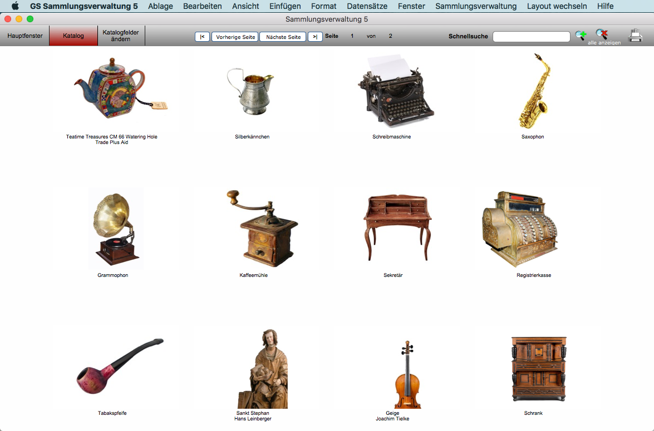Switch to the Hauptfenster tab

click(x=25, y=36)
